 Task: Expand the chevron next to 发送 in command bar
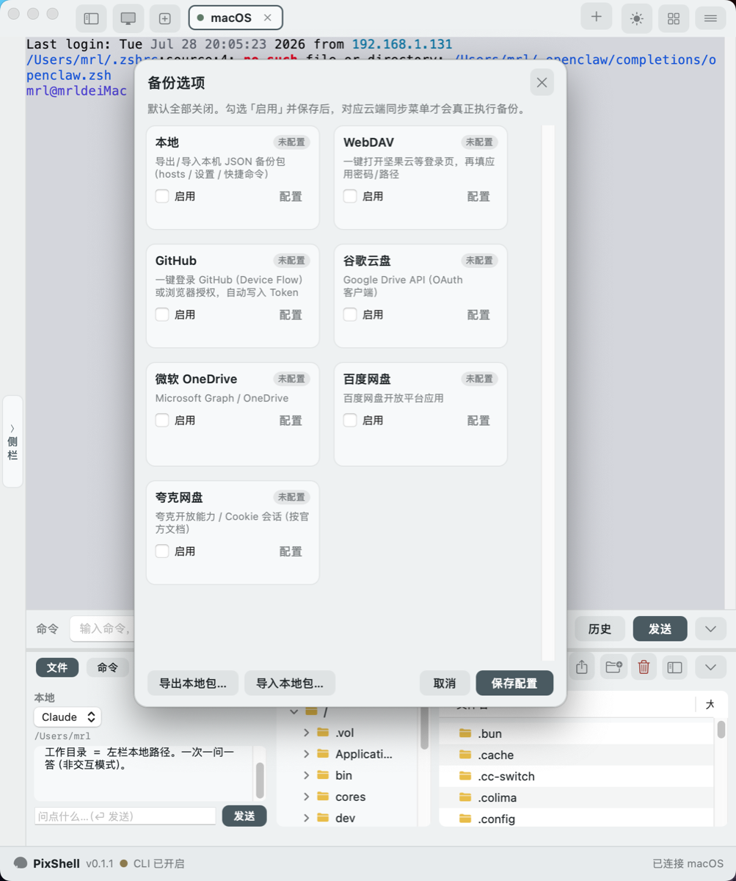[710, 628]
